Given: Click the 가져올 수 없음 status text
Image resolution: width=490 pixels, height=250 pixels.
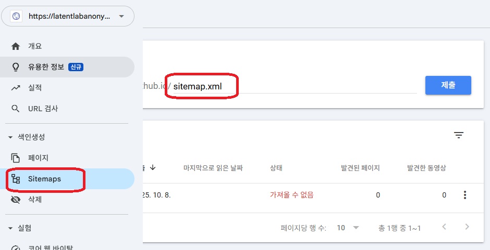Looking at the screenshot, I should pyautogui.click(x=291, y=195).
